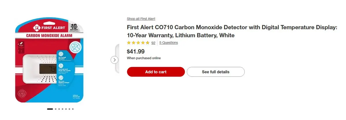
Task: Jump to the last carousel dot
Action: (x=73, y=109)
